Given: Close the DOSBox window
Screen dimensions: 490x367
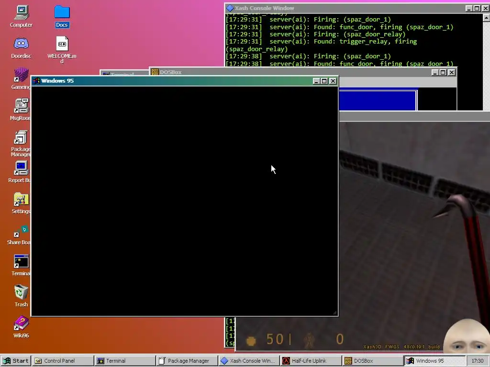Looking at the screenshot, I should tap(452, 73).
